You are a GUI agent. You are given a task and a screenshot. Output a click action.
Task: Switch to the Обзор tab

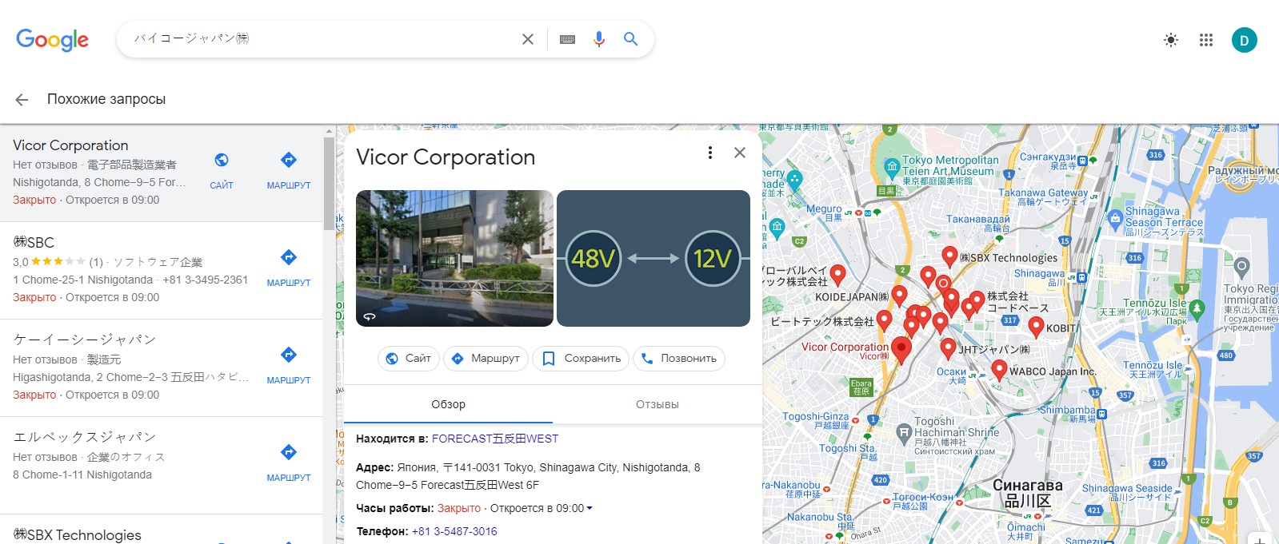point(448,404)
